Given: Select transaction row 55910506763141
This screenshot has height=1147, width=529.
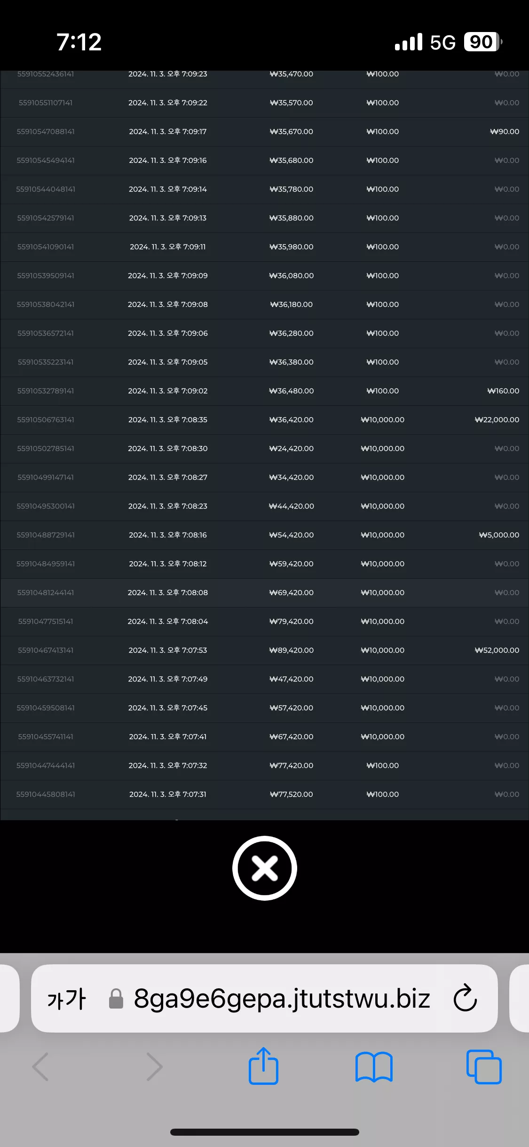Looking at the screenshot, I should 264,420.
